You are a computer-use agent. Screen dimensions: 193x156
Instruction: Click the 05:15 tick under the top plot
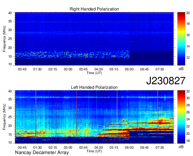click(114, 69)
